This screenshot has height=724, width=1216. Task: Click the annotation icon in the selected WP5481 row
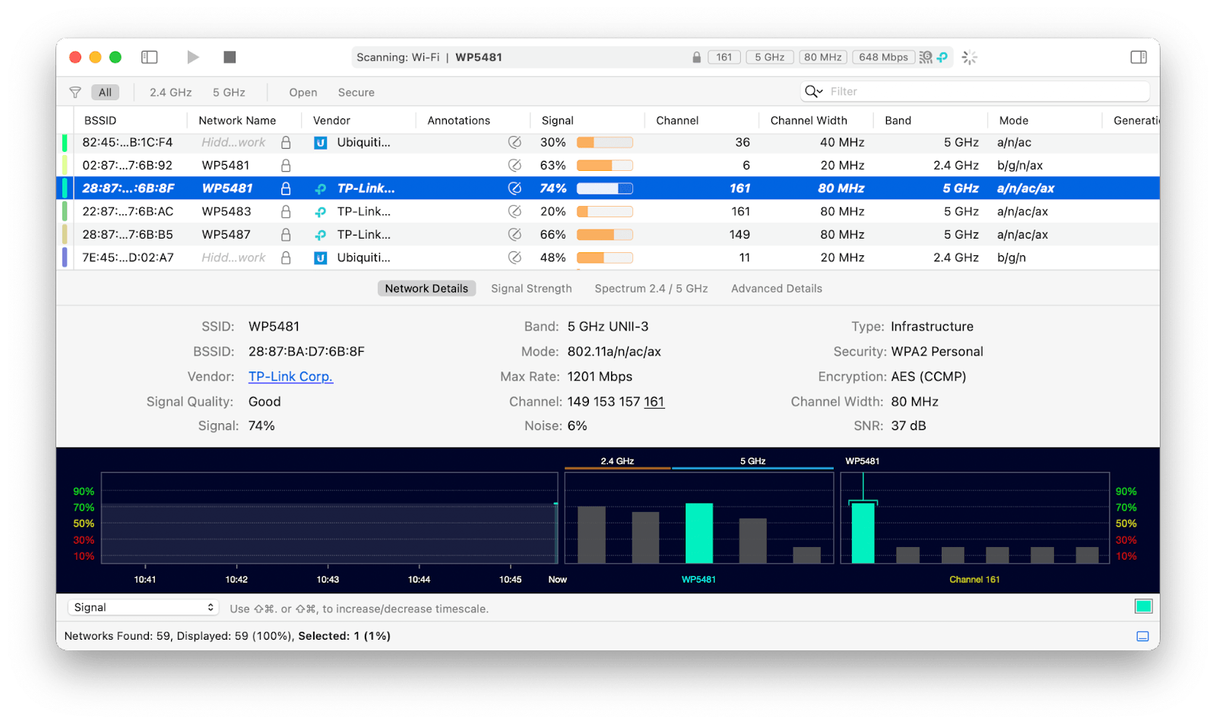515,188
